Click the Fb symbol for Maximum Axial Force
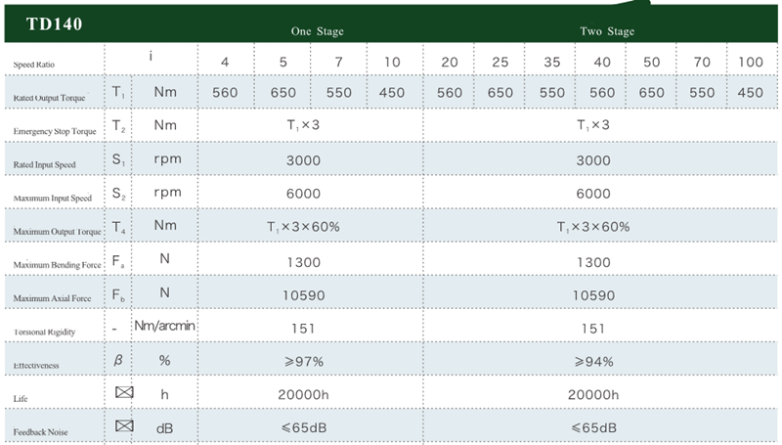The width and height of the screenshot is (782, 445). point(118,292)
